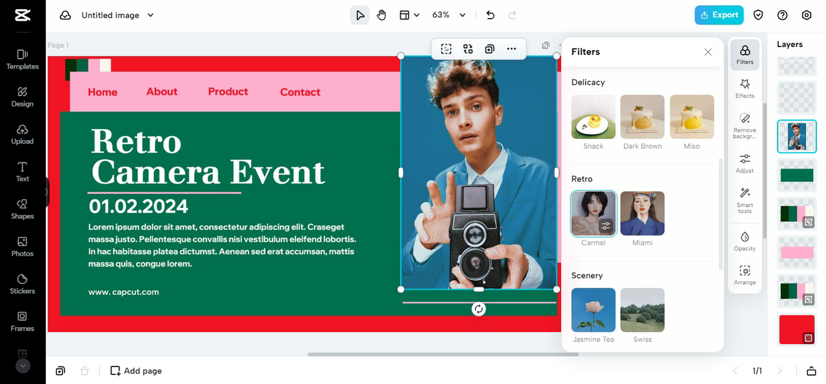
Task: Open the three-dots more options menu
Action: point(512,48)
